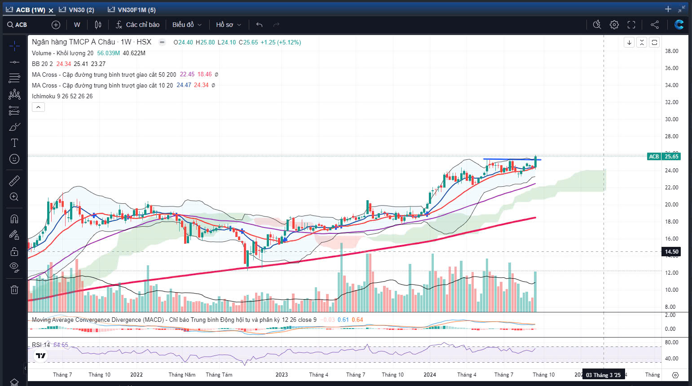Click the blue C logo icon

(x=679, y=25)
